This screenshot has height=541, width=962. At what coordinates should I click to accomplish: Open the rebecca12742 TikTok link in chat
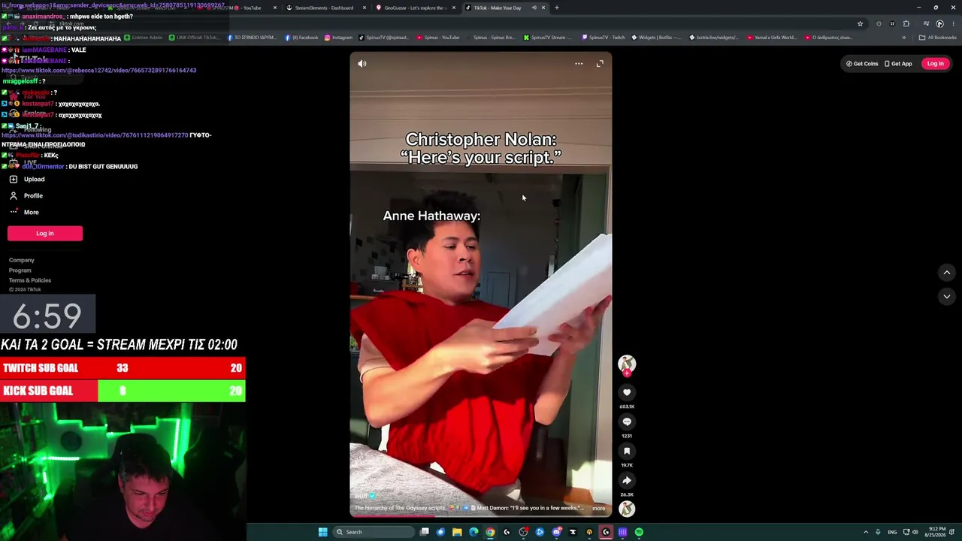[99, 71]
